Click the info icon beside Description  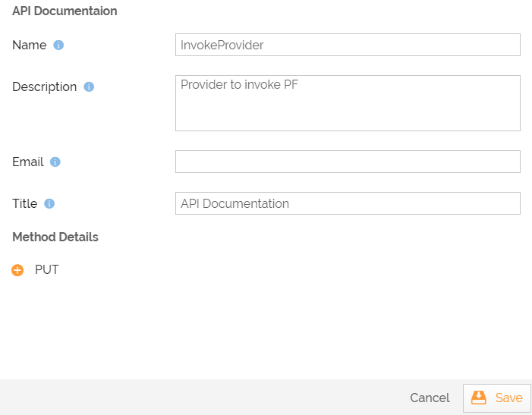coord(89,87)
